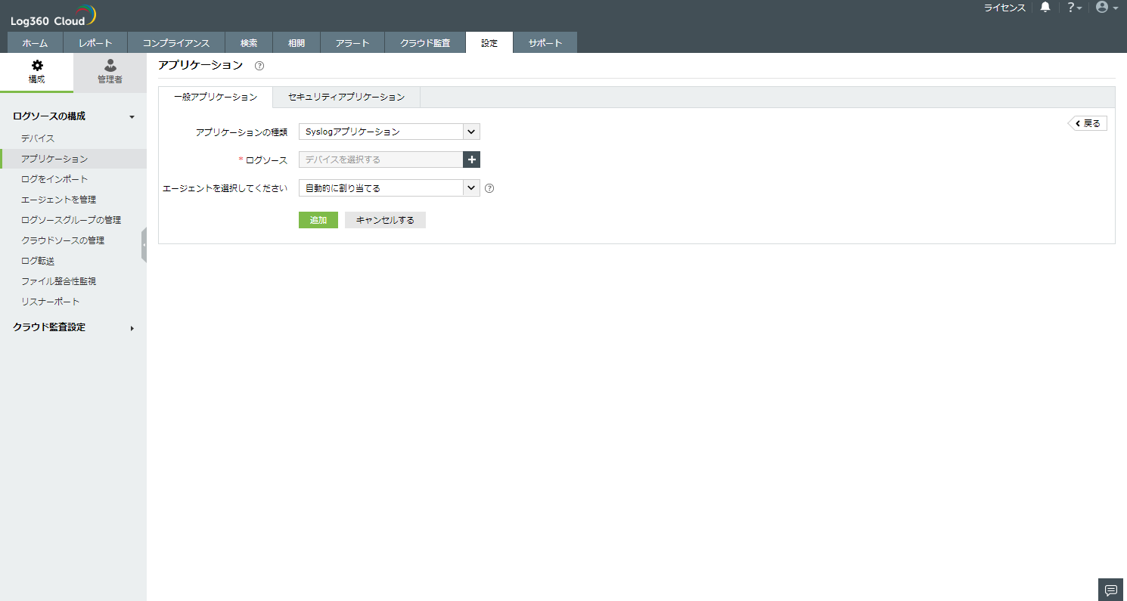The height and width of the screenshot is (601, 1127).
Task: Select the 設定 tab
Action: (x=489, y=43)
